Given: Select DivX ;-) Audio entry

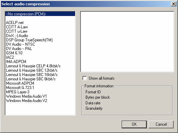Looking at the screenshot, I should (x=40, y=36).
